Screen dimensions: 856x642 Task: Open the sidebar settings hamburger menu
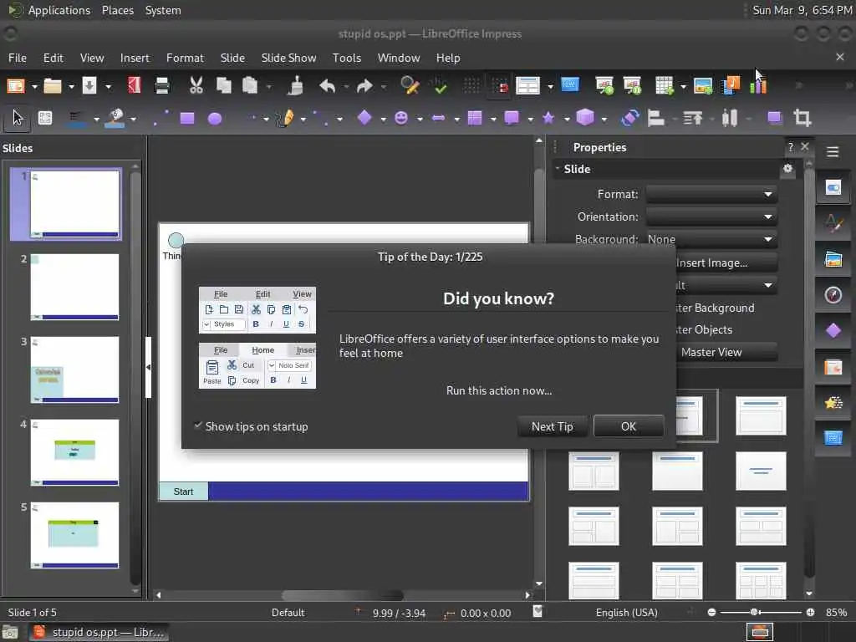(833, 152)
